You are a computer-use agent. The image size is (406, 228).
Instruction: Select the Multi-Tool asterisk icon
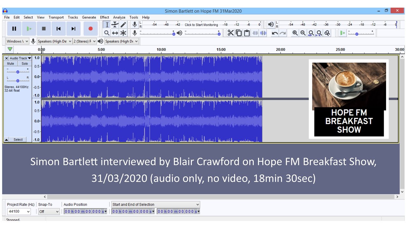[x=123, y=33]
